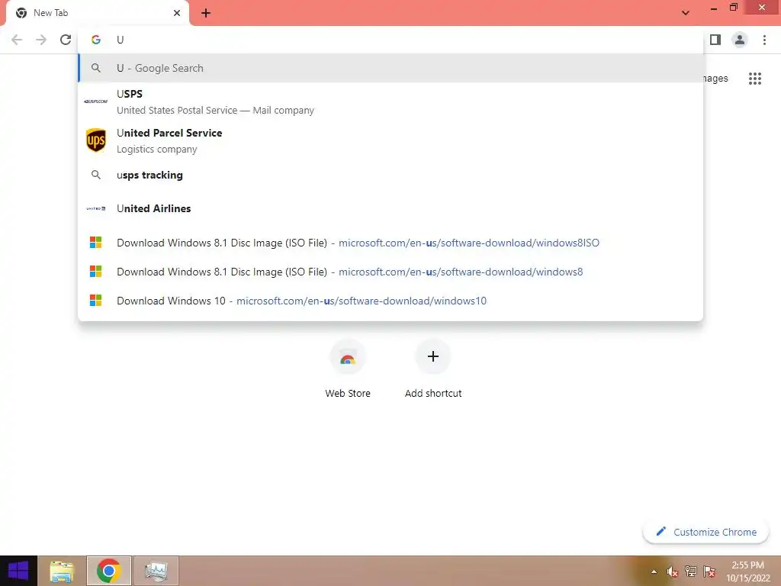Click the Microsoft logo beside Download Windows 10

point(95,301)
